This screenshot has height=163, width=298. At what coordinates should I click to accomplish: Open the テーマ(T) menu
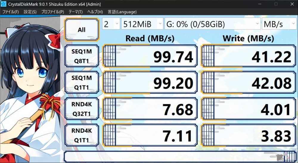tap(75, 12)
